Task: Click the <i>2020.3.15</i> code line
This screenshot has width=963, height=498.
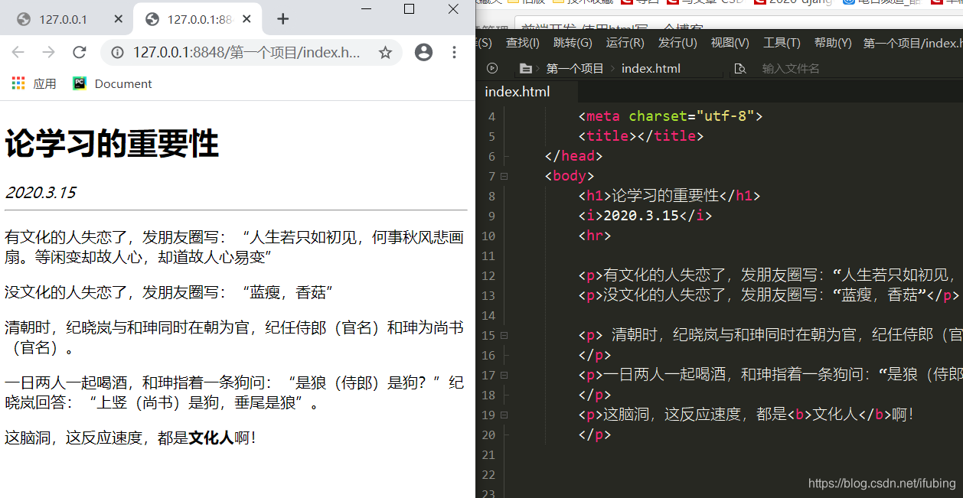Action: tap(645, 216)
